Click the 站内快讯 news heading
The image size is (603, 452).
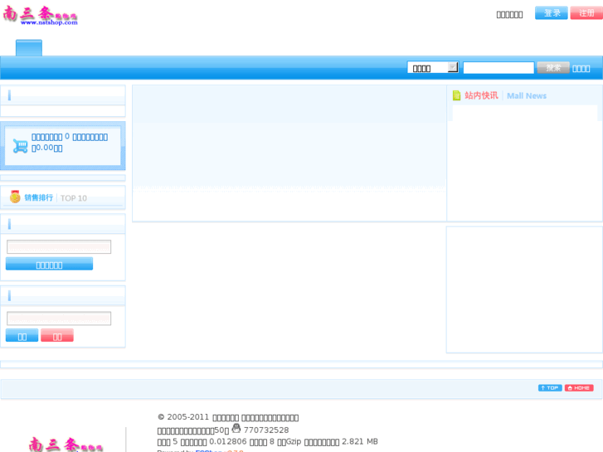coord(481,95)
